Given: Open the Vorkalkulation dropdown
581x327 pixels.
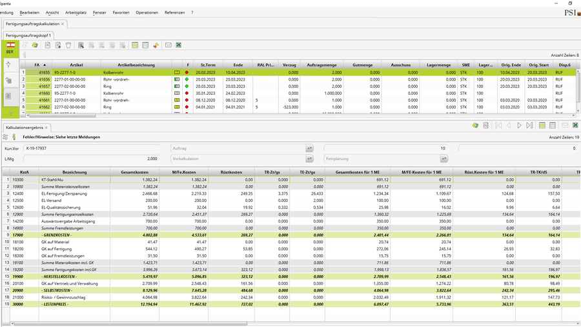Looking at the screenshot, I should pyautogui.click(x=309, y=159).
